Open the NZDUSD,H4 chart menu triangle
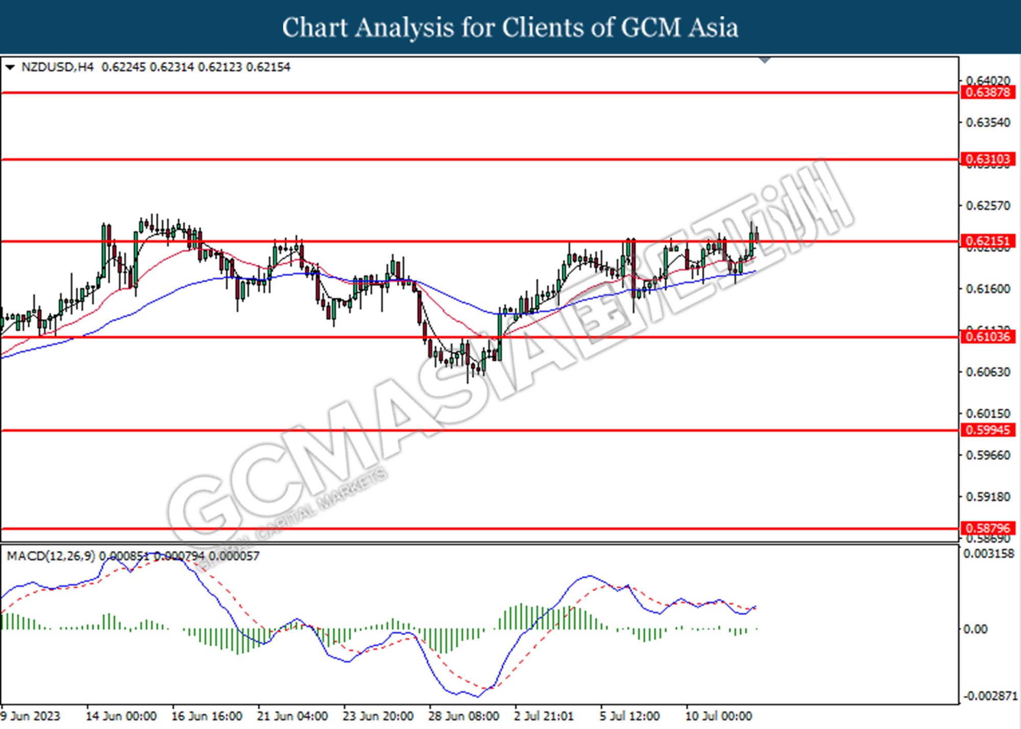Screen dimensions: 1021x729 point(10,67)
